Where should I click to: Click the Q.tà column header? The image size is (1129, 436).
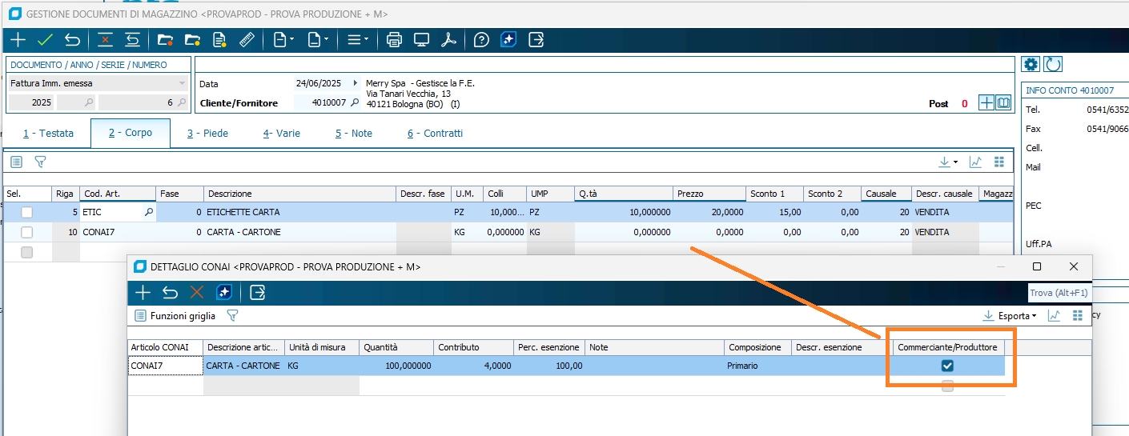pos(625,194)
